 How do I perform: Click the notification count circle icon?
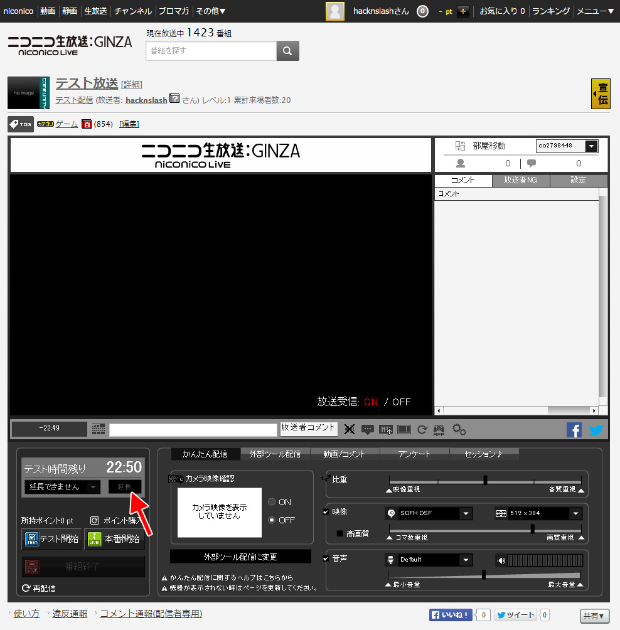coord(422,11)
